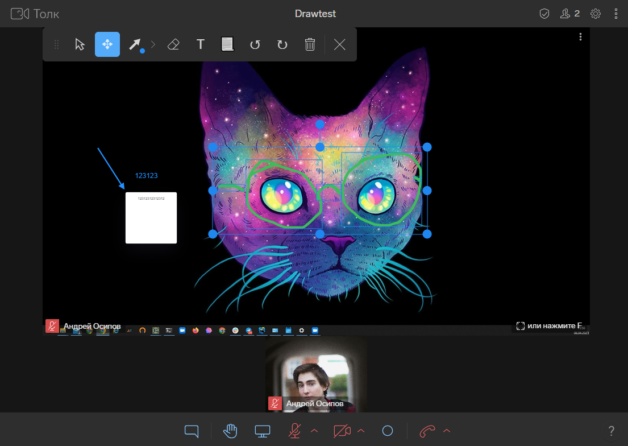Image resolution: width=628 pixels, height=446 pixels.
Task: Click terminal icon in the shared taskbar
Action: pyautogui.click(x=169, y=331)
